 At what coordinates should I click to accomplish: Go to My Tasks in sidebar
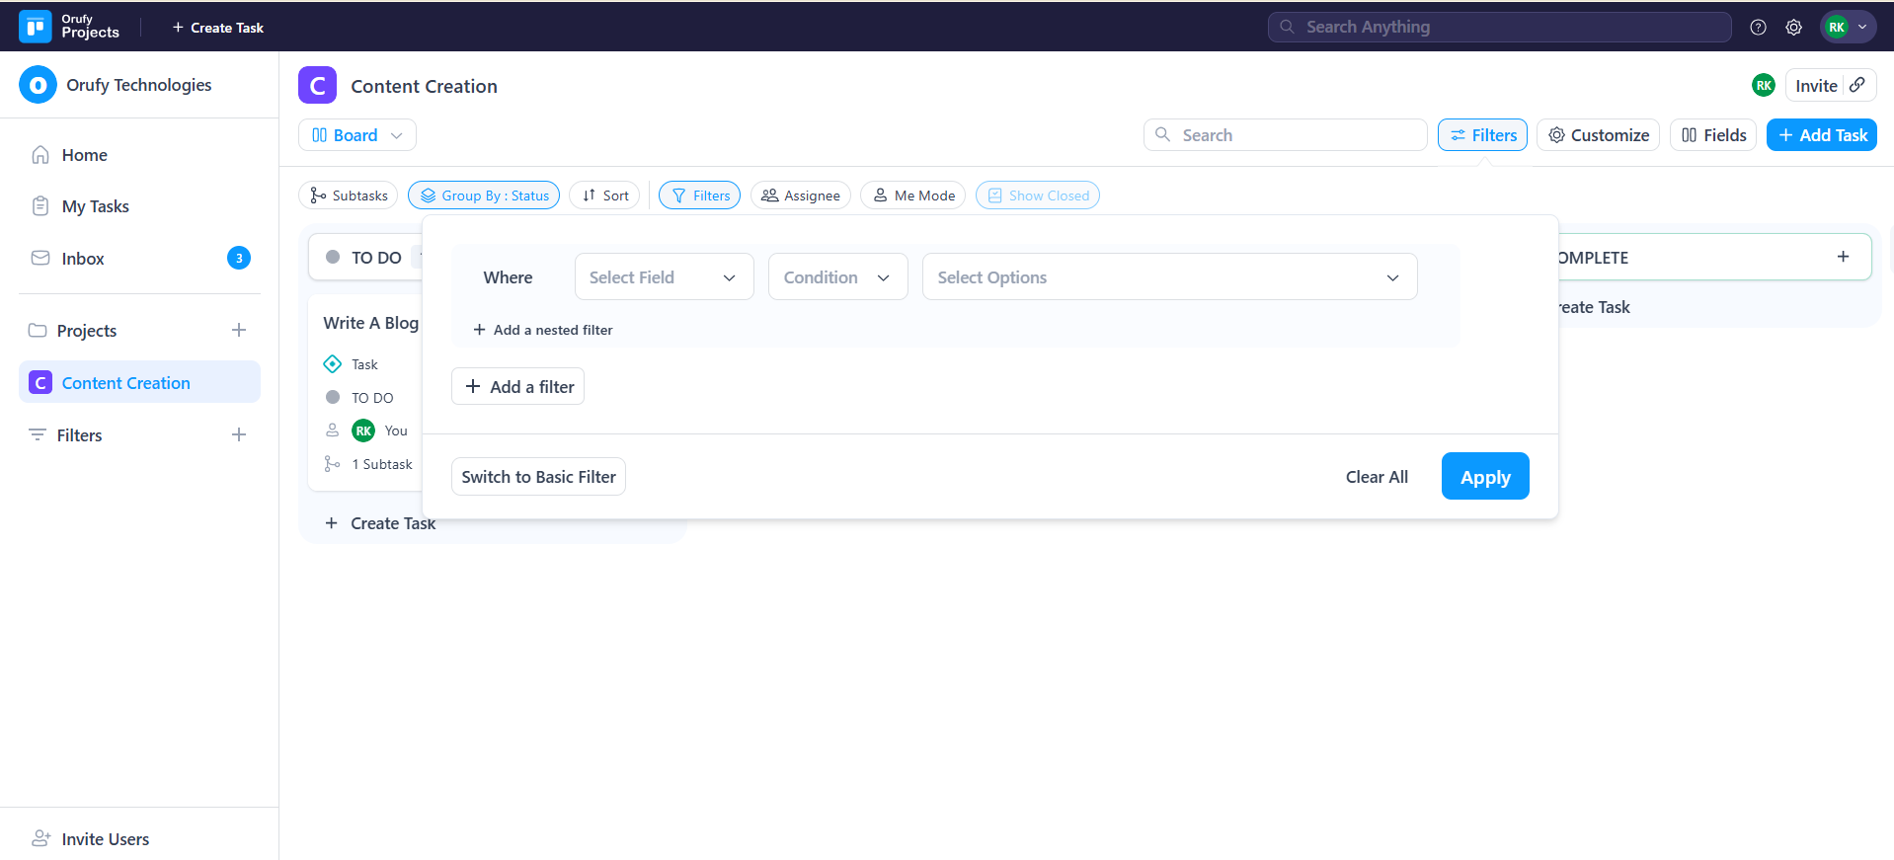tap(95, 206)
